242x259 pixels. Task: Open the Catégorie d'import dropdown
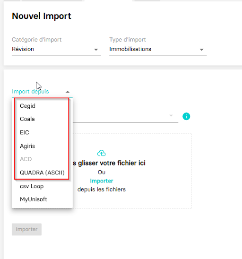pos(56,49)
